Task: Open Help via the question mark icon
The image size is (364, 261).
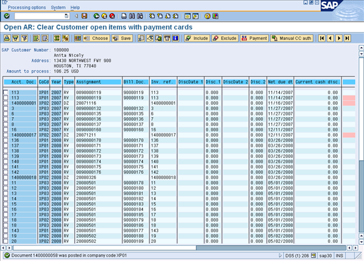Action: (207, 16)
